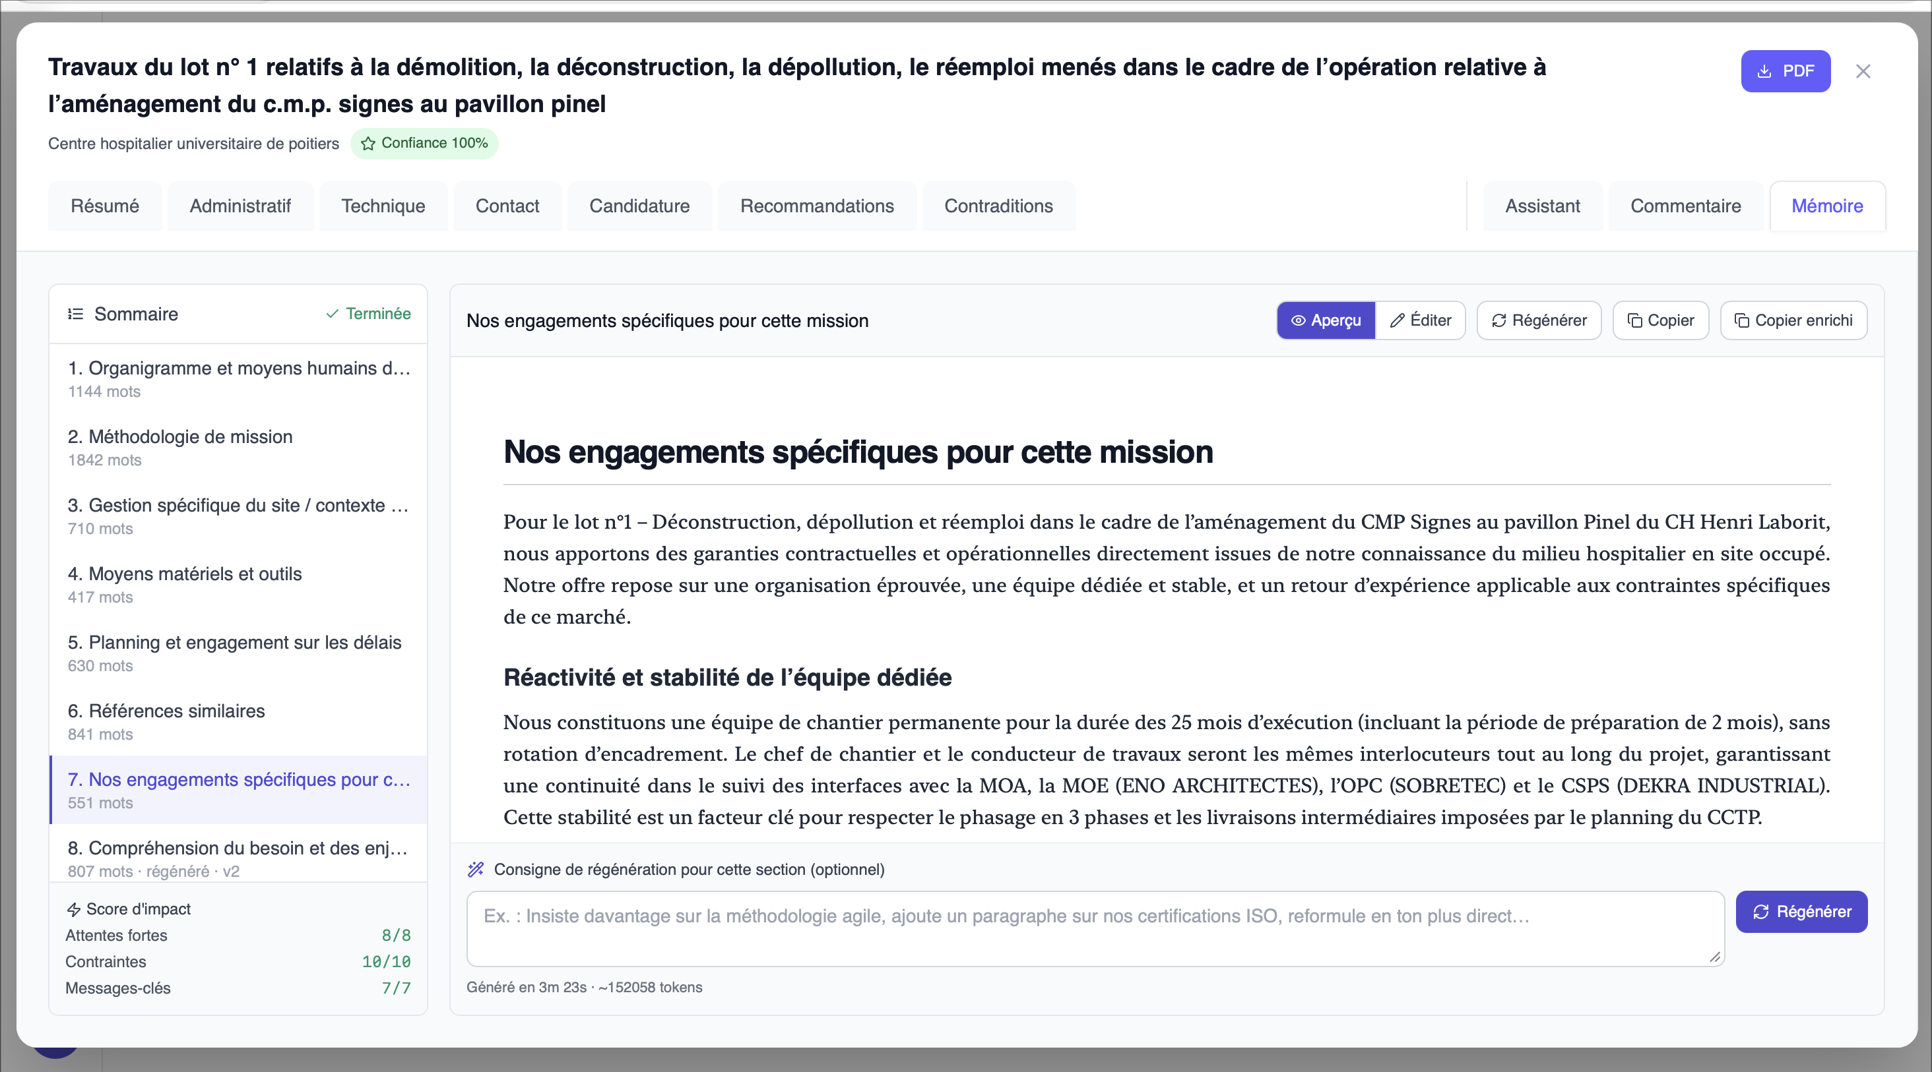This screenshot has height=1072, width=1932.
Task: Click the Copier button
Action: pyautogui.click(x=1661, y=320)
